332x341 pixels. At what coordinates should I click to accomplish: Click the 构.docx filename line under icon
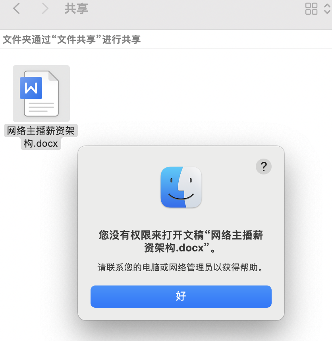click(x=41, y=143)
